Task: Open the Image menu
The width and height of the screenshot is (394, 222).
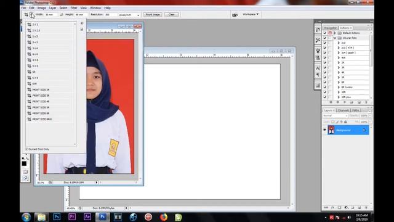Action: click(x=42, y=8)
